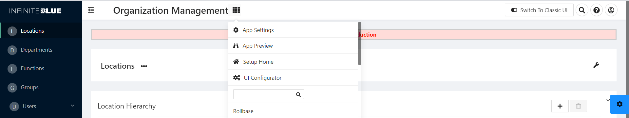Screen dimensions: 629x118
Task: Open the Locations three-dot more menu
Action: 144,66
